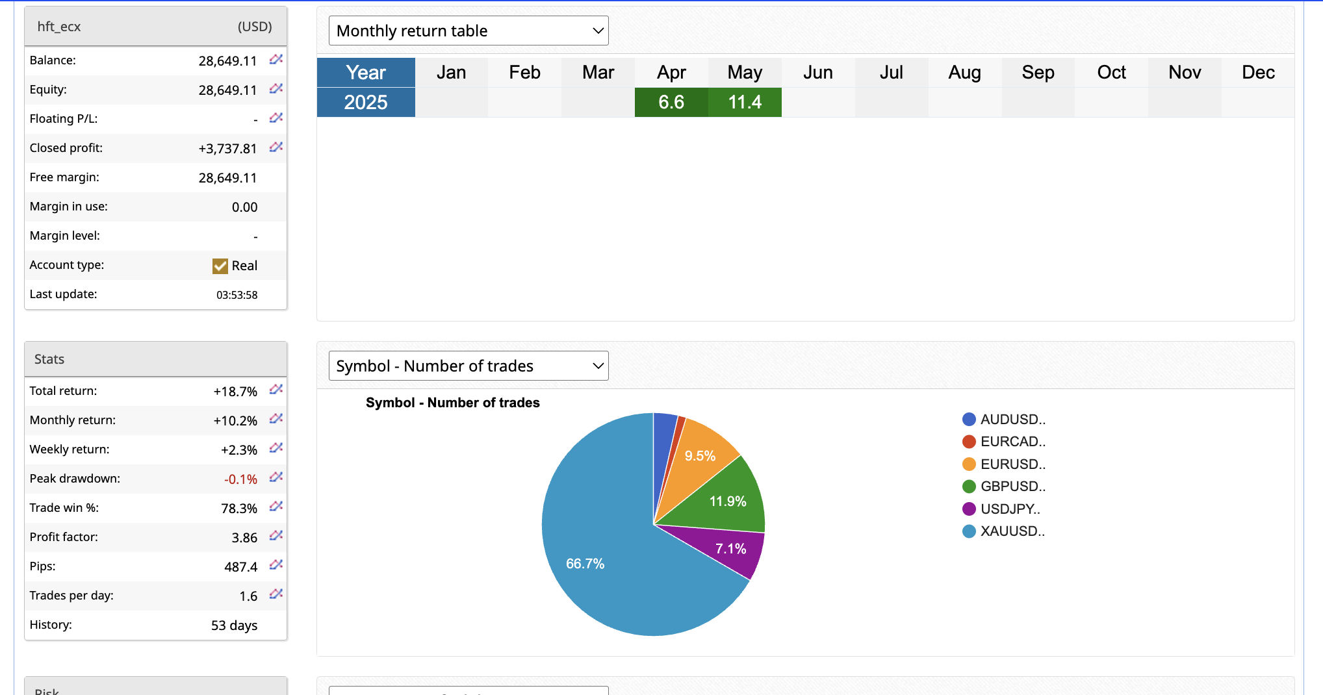The height and width of the screenshot is (695, 1323).
Task: Open chart icon next to Profit factor
Action: pyautogui.click(x=276, y=536)
